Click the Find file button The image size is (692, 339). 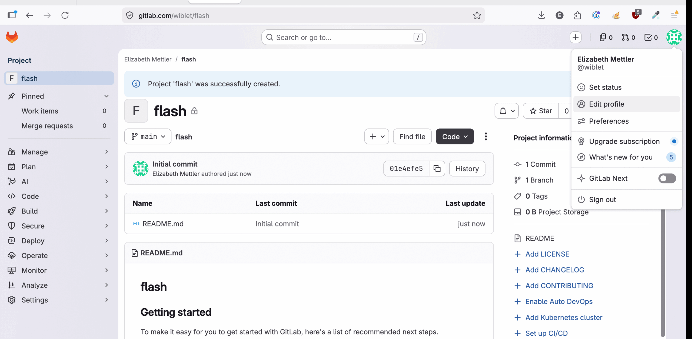point(412,137)
